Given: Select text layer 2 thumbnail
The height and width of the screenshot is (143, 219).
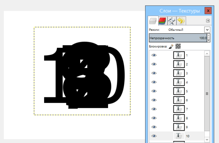Looking at the screenshot, I should (179, 64).
